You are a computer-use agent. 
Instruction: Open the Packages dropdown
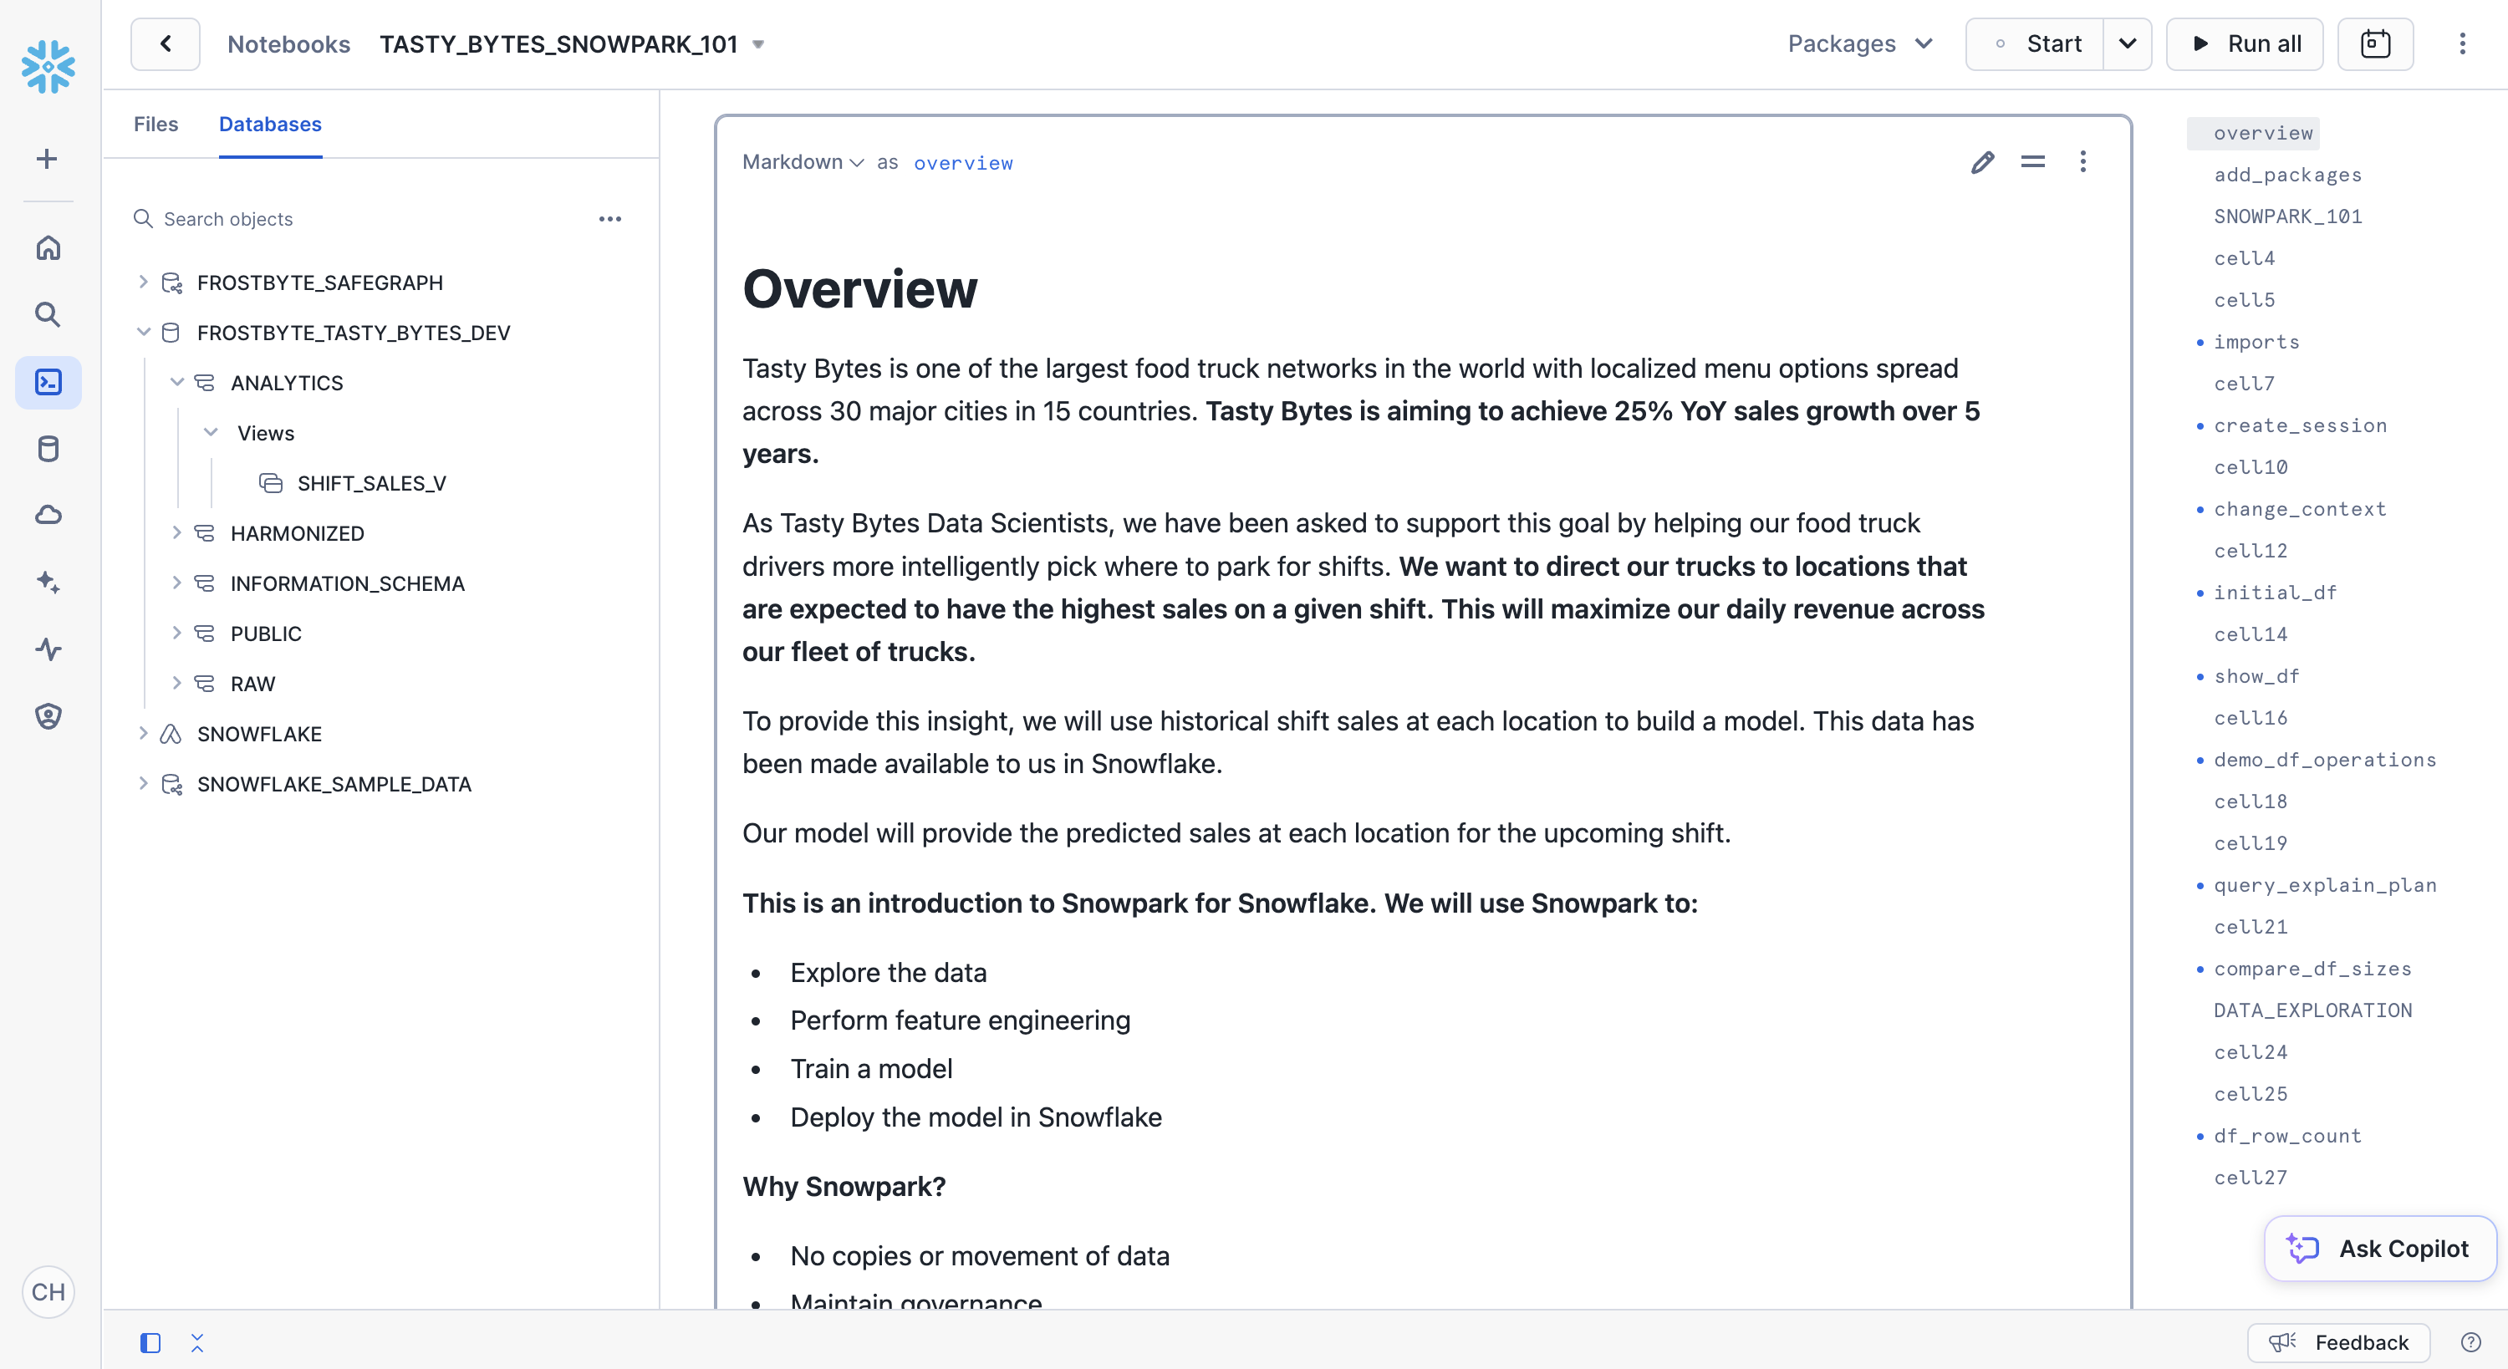point(1858,43)
